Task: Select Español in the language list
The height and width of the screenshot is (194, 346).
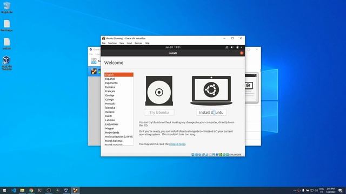Action: pyautogui.click(x=119, y=79)
